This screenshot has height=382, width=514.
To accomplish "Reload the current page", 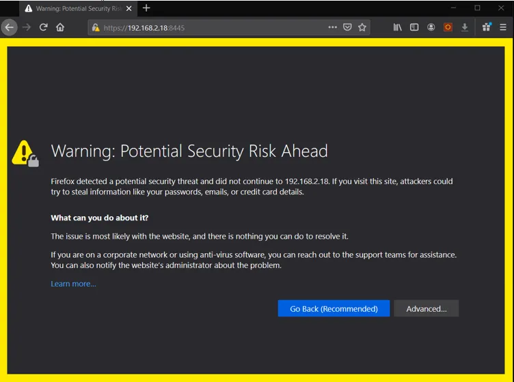I will point(43,27).
